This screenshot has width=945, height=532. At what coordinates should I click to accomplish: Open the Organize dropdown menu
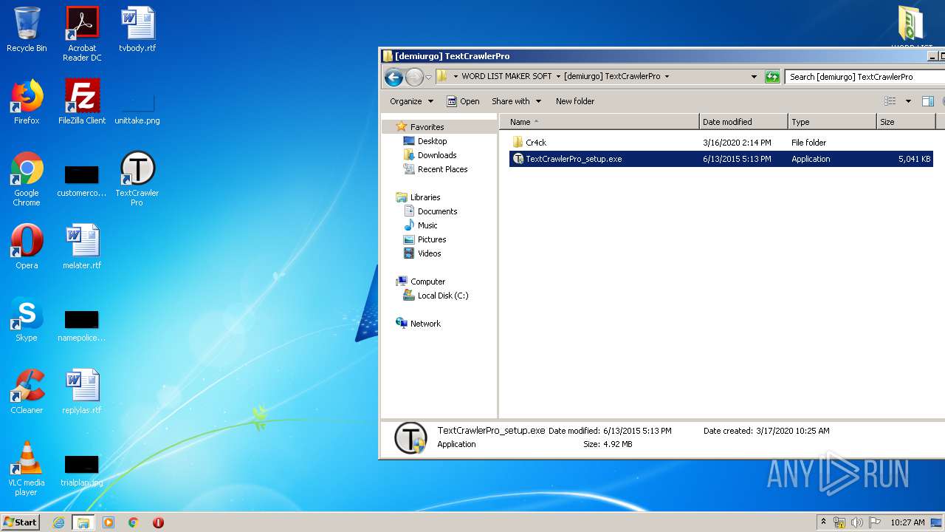point(412,101)
